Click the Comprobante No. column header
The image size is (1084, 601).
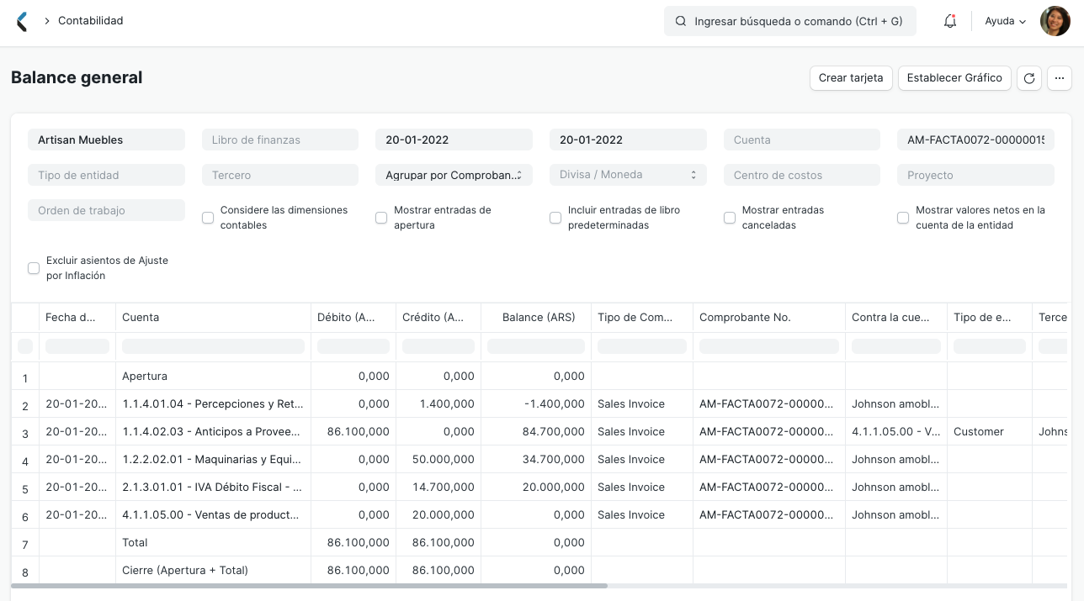click(745, 318)
